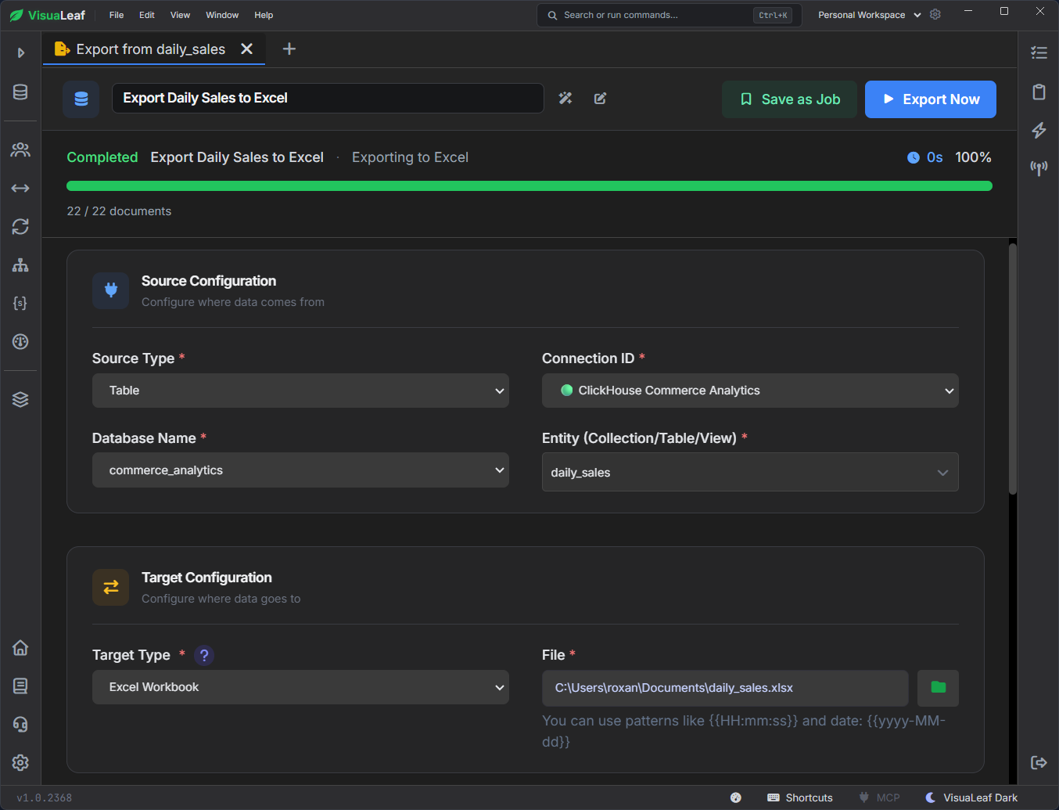Open the View menu
The height and width of the screenshot is (810, 1059).
pyautogui.click(x=180, y=15)
